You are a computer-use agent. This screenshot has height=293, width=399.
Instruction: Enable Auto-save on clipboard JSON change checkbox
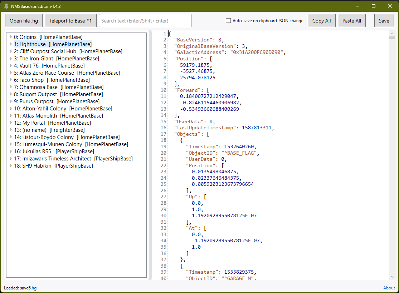point(228,21)
